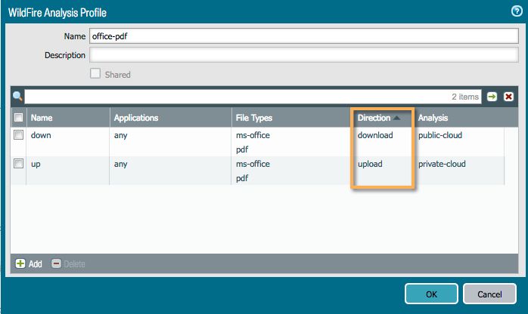This screenshot has height=314, width=528.
Task: Tick the checkbox for the up rule
Action: [19, 164]
